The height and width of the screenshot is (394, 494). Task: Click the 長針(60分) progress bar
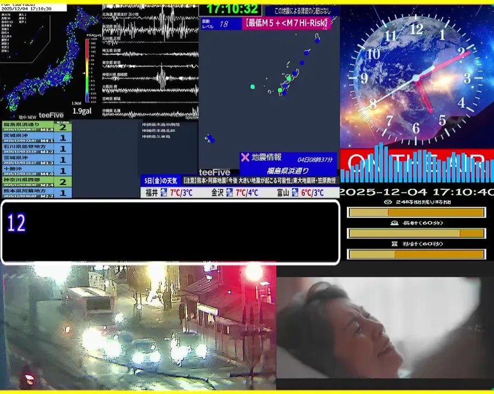coord(416,233)
